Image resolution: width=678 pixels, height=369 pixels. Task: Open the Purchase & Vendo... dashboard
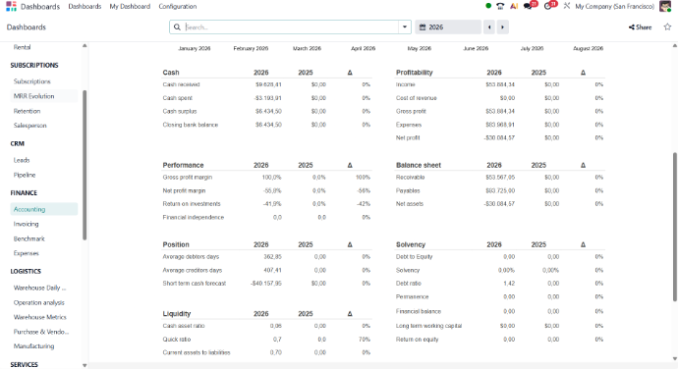[x=41, y=332]
